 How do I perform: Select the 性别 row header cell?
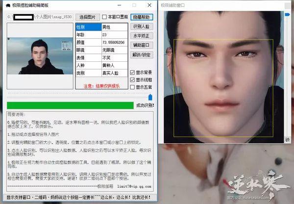(x=89, y=27)
